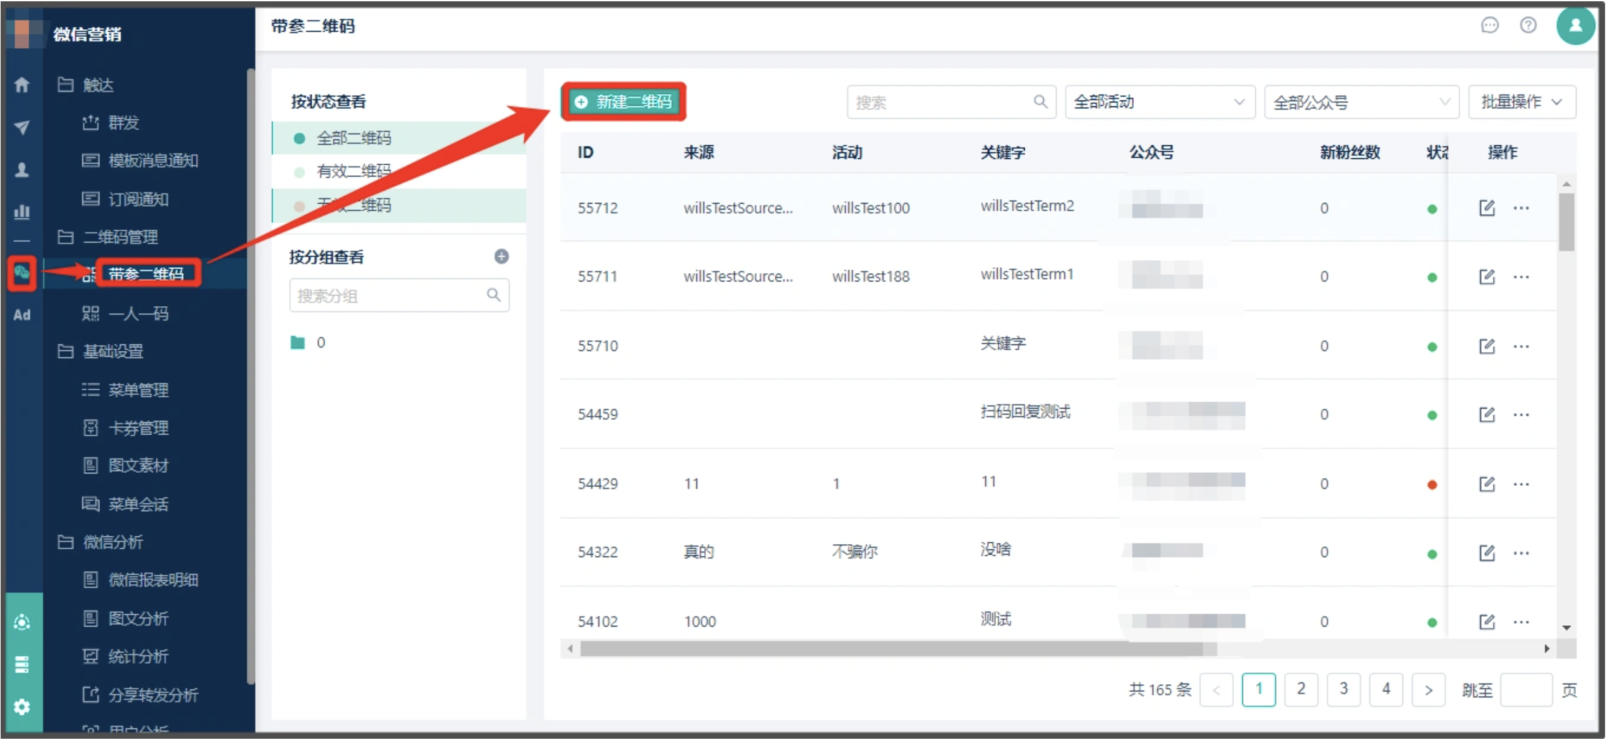
Task: Click the 跳至 page number input
Action: 1527,689
